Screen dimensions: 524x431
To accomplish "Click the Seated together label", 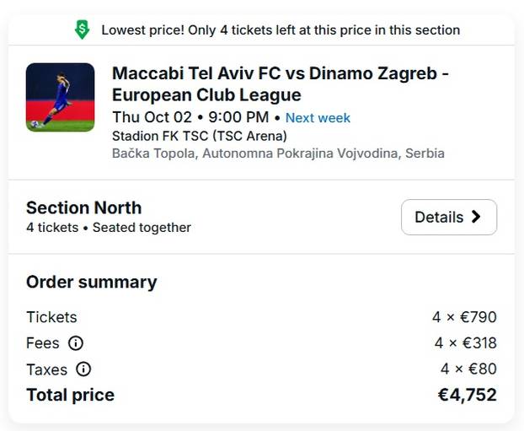I will 142,228.
